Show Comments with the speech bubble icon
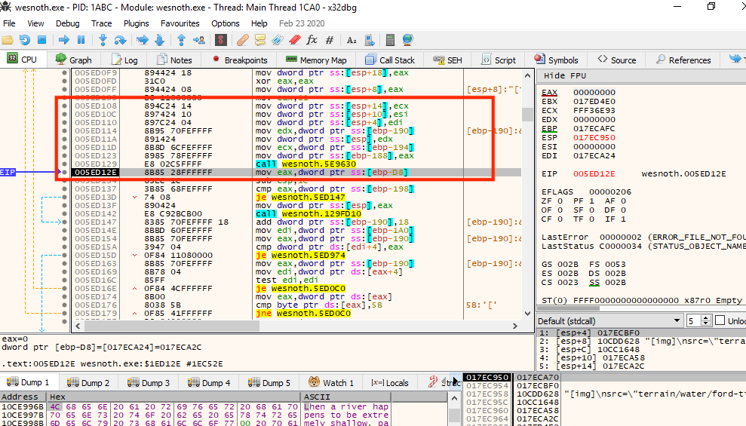 259,40
